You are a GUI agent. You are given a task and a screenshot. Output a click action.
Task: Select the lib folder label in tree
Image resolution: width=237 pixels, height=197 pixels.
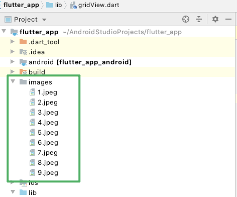pos(33,192)
